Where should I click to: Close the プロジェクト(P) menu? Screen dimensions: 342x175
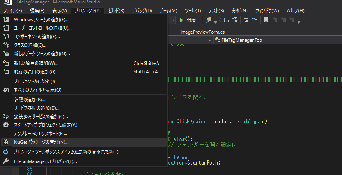tap(88, 11)
